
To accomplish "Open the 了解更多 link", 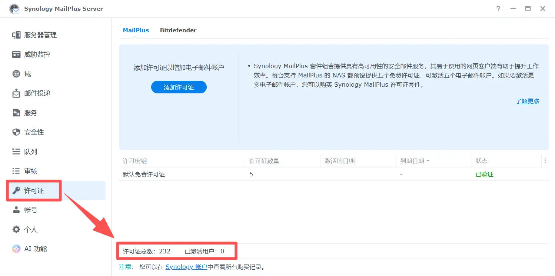I will [528, 101].
